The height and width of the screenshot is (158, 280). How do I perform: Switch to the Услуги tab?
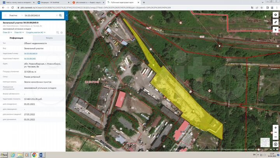click(49, 38)
